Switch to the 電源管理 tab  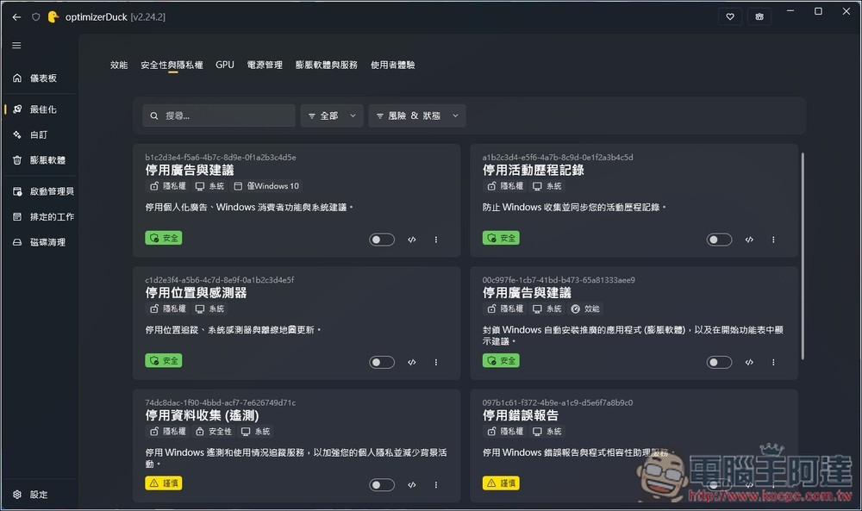265,65
